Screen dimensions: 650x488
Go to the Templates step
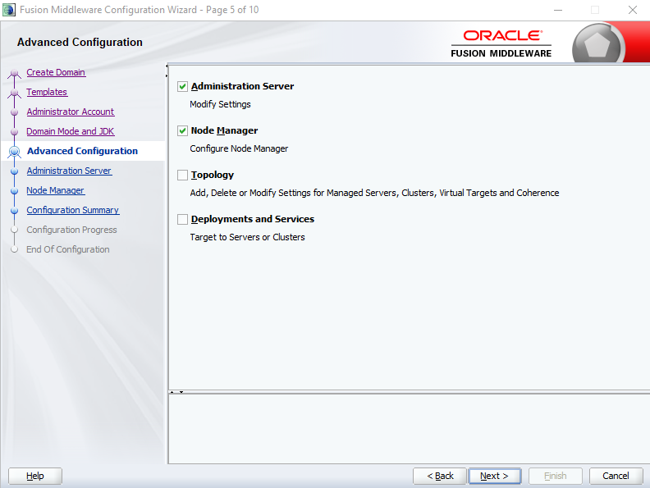point(47,92)
